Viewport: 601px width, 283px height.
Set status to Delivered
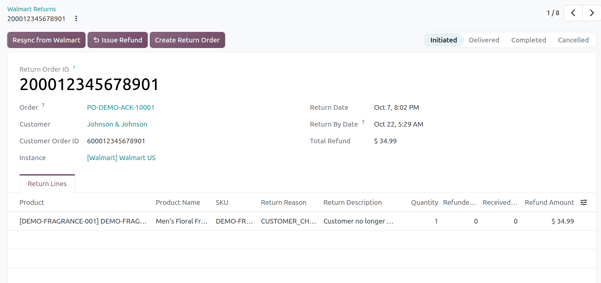click(484, 40)
